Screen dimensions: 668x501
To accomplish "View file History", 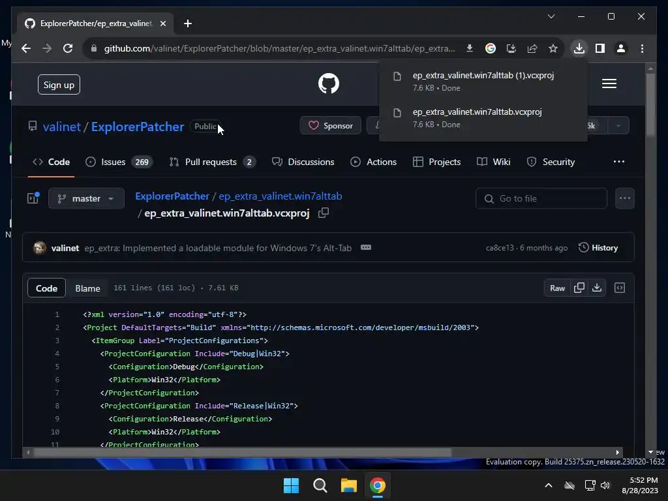I will click(x=598, y=247).
